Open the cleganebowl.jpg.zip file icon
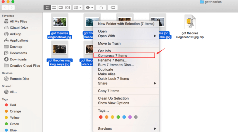 pyautogui.click(x=190, y=22)
